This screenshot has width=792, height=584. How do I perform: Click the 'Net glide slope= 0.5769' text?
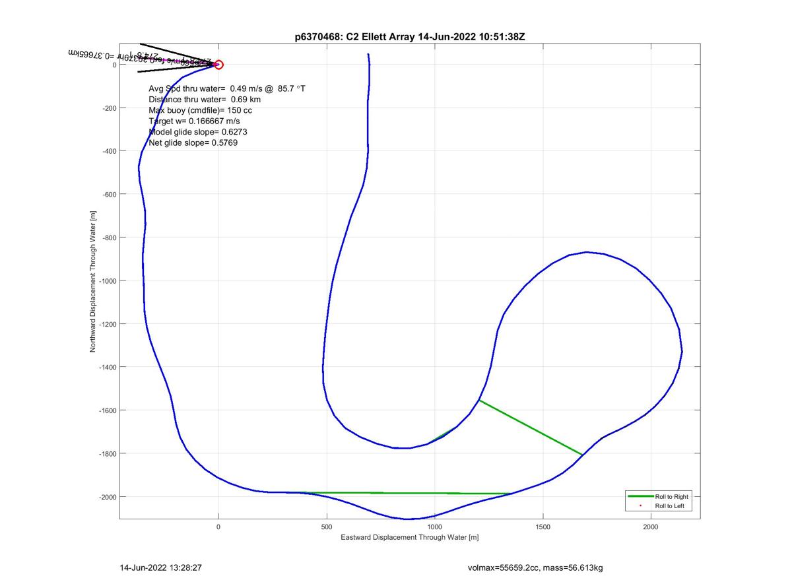193,143
